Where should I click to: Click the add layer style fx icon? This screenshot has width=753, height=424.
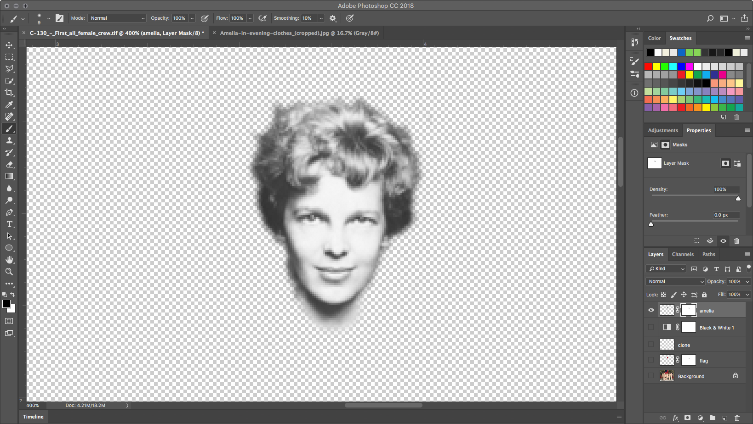(x=675, y=418)
